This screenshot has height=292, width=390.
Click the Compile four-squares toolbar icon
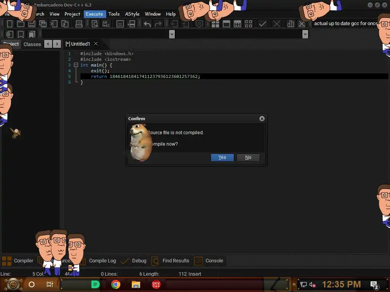(215, 24)
